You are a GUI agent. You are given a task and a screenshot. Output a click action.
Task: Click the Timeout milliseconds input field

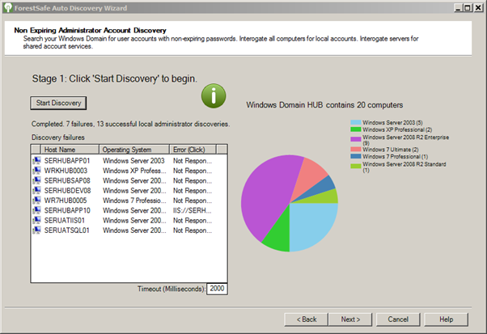(x=217, y=289)
